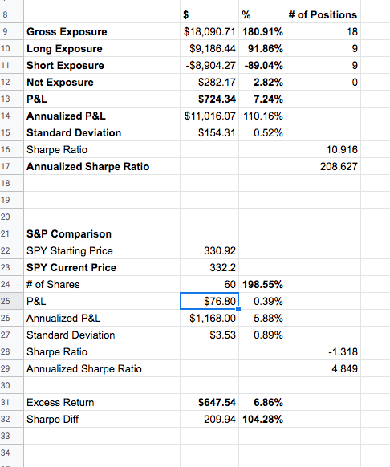Screen dimensions: 390x467
Task: Select the row 25 header
Action: [x=11, y=301]
